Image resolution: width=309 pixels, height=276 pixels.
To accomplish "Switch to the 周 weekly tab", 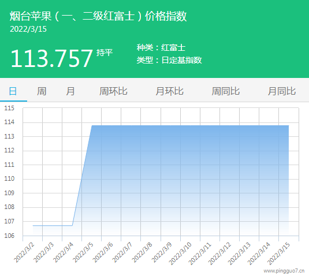I will pyautogui.click(x=42, y=91).
